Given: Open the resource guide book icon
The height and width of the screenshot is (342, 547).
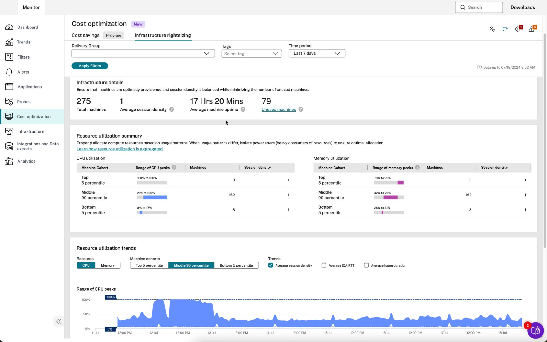Looking at the screenshot, I should pos(535,330).
